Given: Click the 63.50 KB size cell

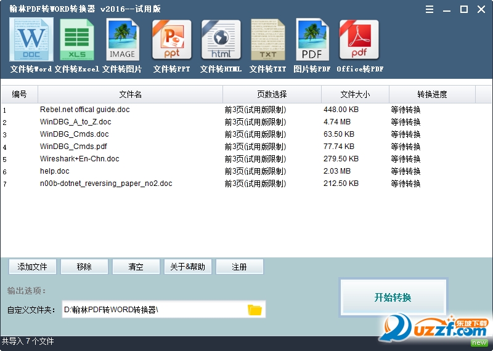Looking at the screenshot, I should (x=339, y=134).
